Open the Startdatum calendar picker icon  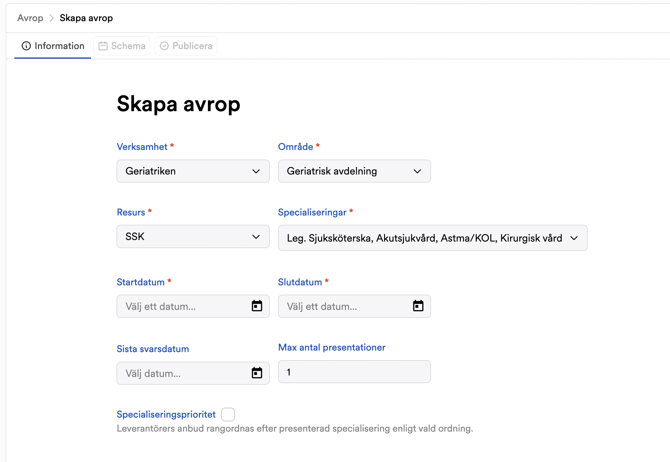(257, 306)
